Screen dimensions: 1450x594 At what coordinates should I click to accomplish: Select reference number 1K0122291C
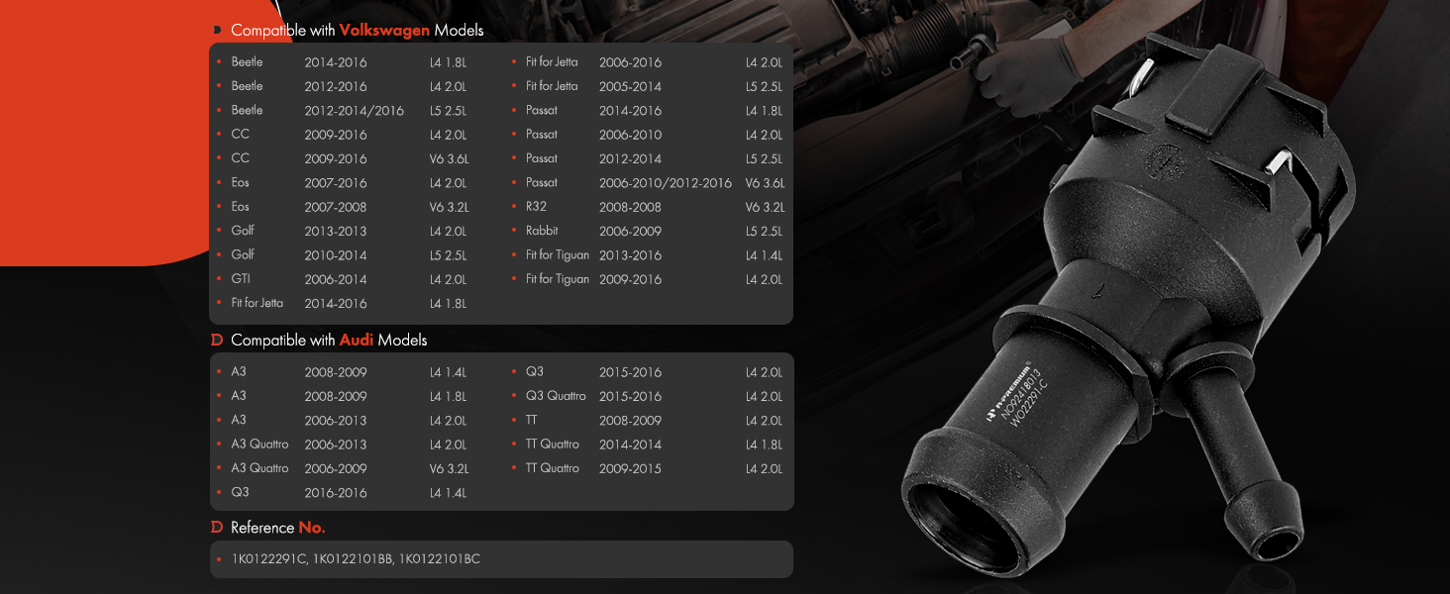point(269,559)
